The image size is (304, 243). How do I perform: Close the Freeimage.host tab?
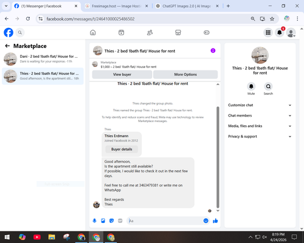pyautogui.click(x=147, y=6)
